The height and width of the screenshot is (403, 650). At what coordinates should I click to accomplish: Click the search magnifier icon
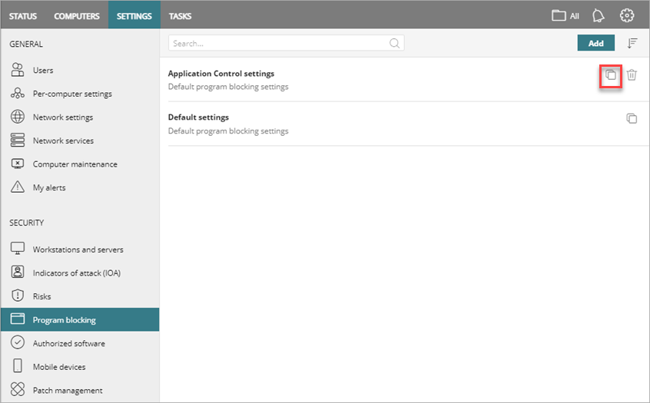394,44
